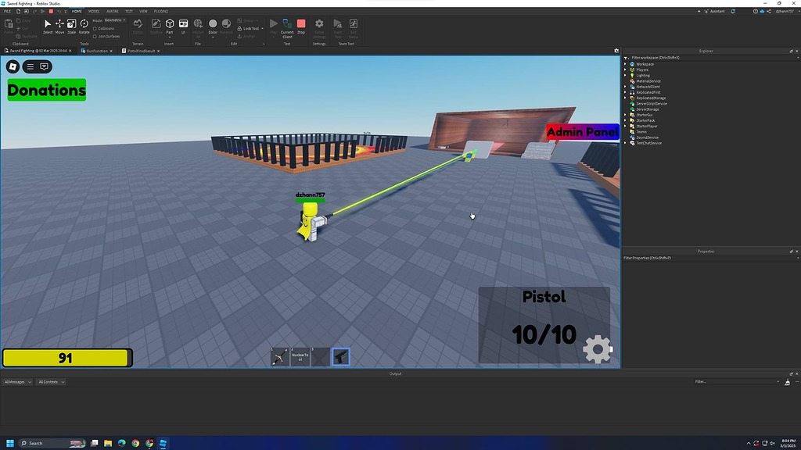Switch to the MODEL ribbon tab
The height and width of the screenshot is (450, 801).
click(x=94, y=11)
